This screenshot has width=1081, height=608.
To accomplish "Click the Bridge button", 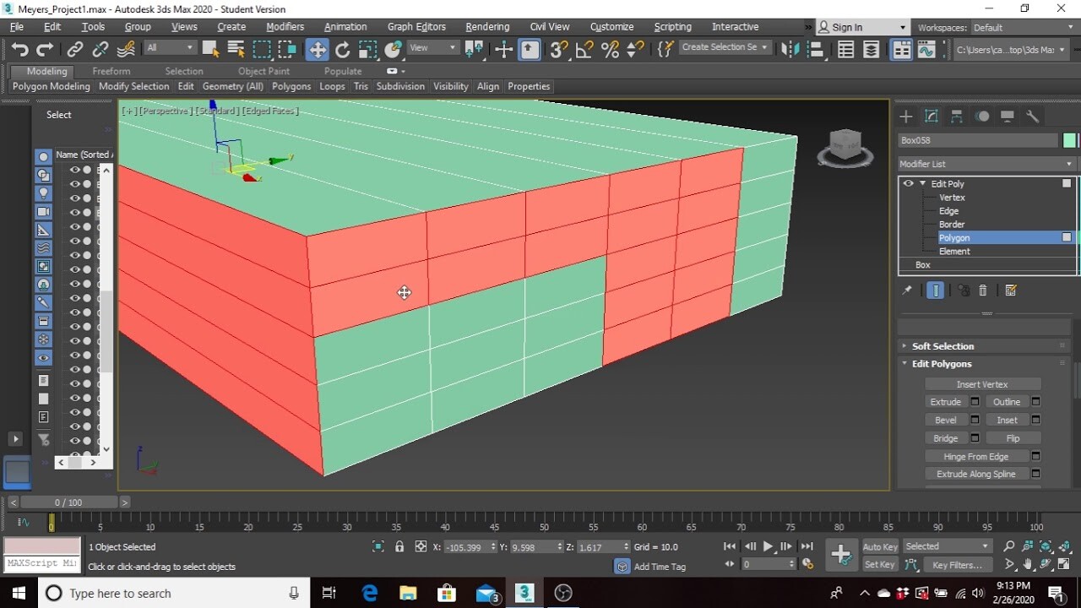I will 945,437.
